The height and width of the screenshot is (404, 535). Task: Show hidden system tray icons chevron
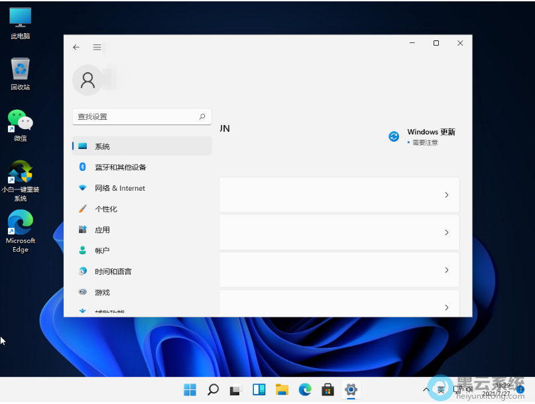pyautogui.click(x=426, y=389)
